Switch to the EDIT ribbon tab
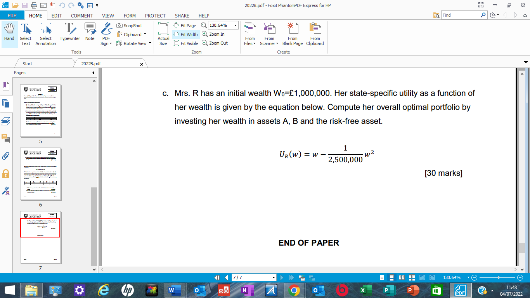Screen dimensions: 530x298 point(57,16)
